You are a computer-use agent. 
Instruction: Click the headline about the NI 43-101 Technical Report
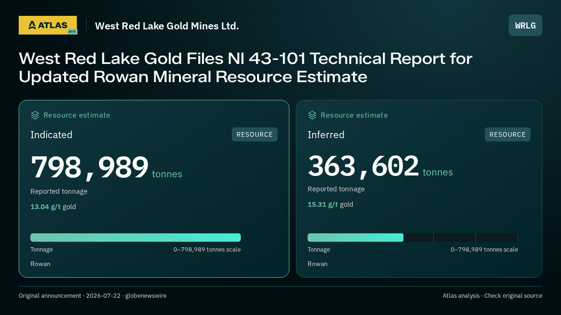[245, 67]
